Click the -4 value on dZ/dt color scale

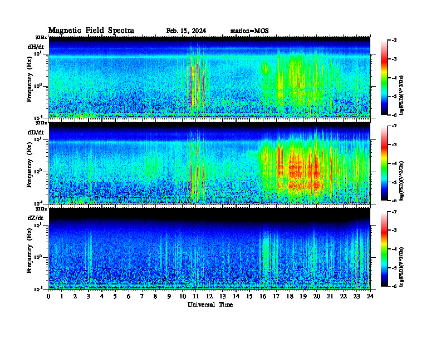tap(394, 249)
